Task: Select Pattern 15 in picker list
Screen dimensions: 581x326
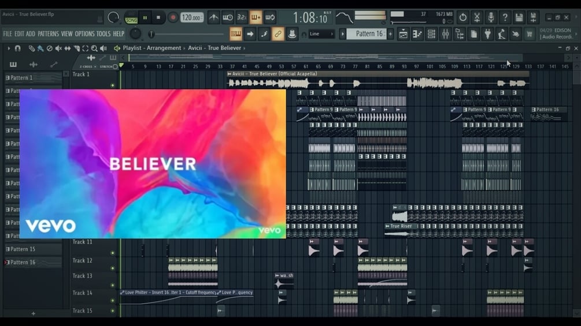Action: click(x=34, y=249)
